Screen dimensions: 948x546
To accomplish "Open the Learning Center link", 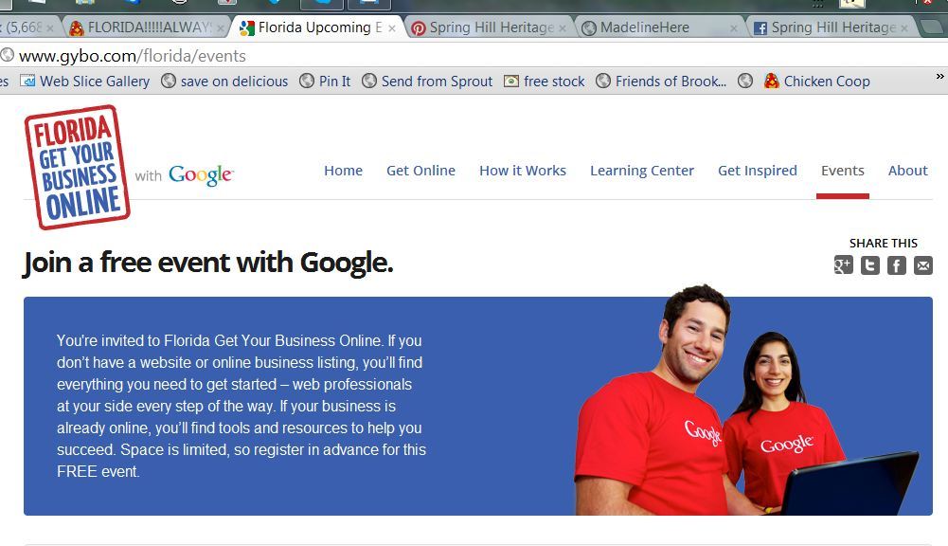I will [642, 171].
